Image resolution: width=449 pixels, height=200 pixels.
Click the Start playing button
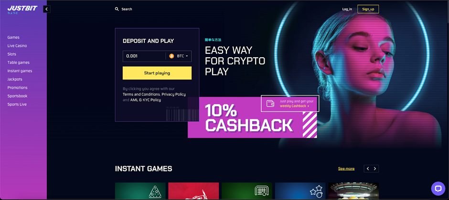157,73
